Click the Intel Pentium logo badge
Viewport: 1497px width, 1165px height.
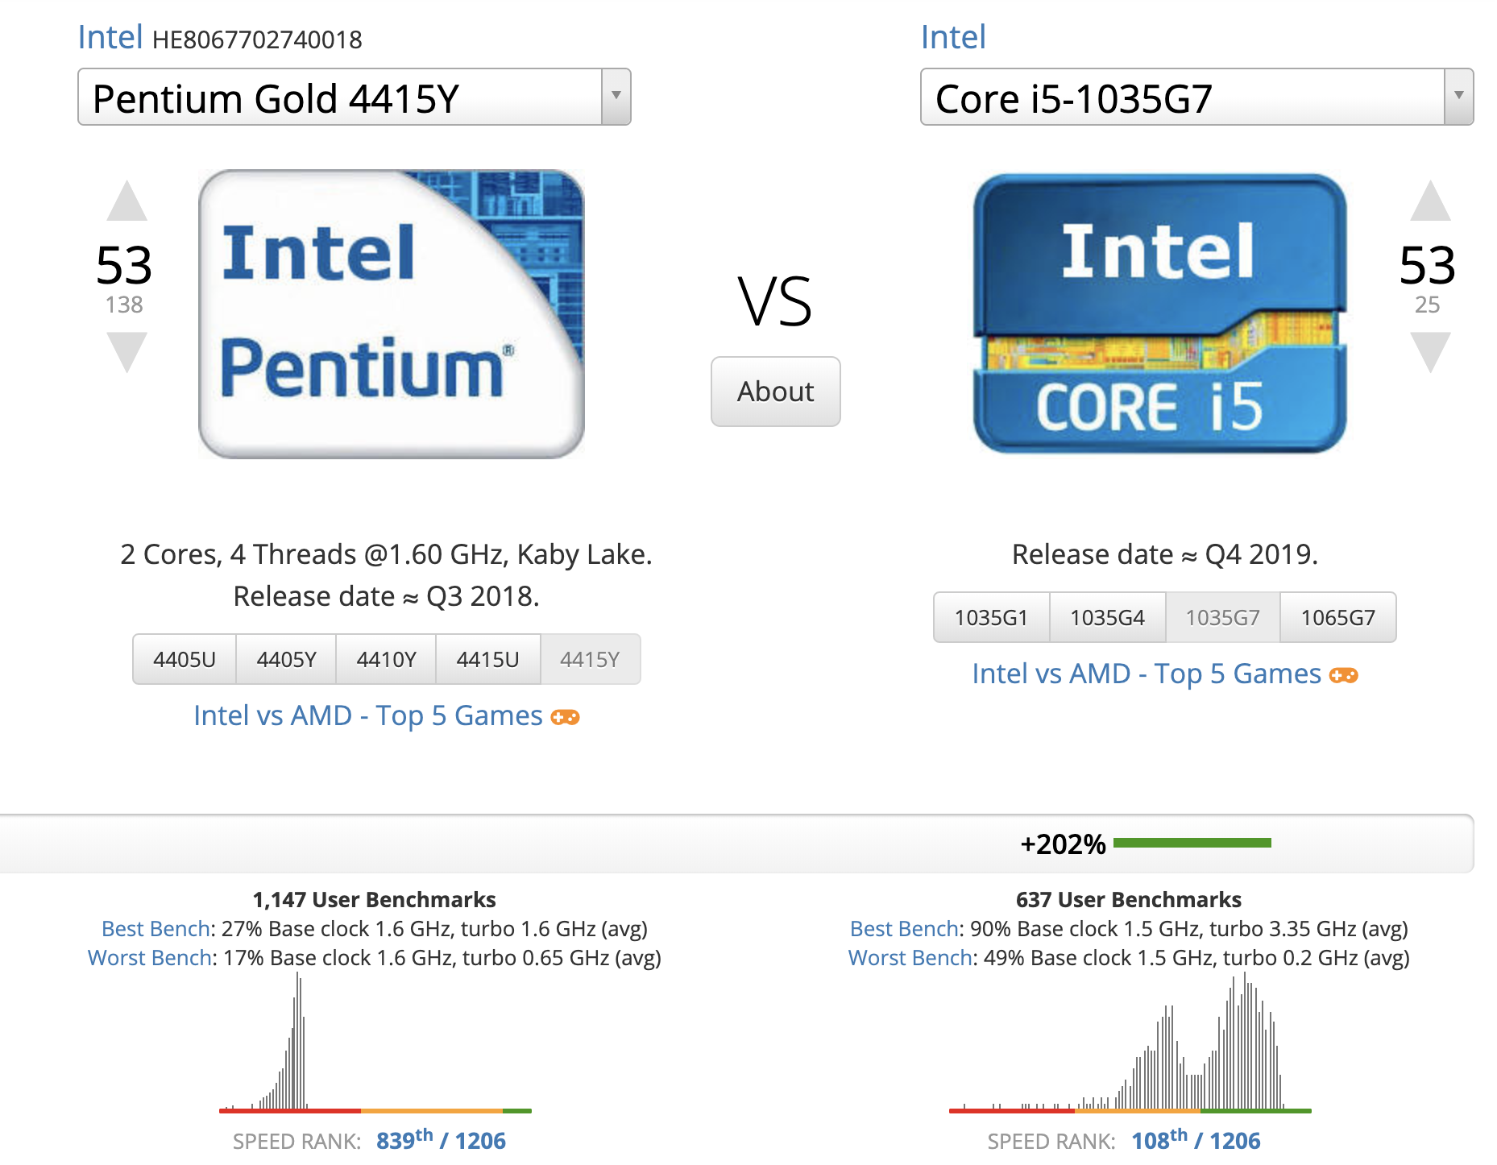[392, 314]
